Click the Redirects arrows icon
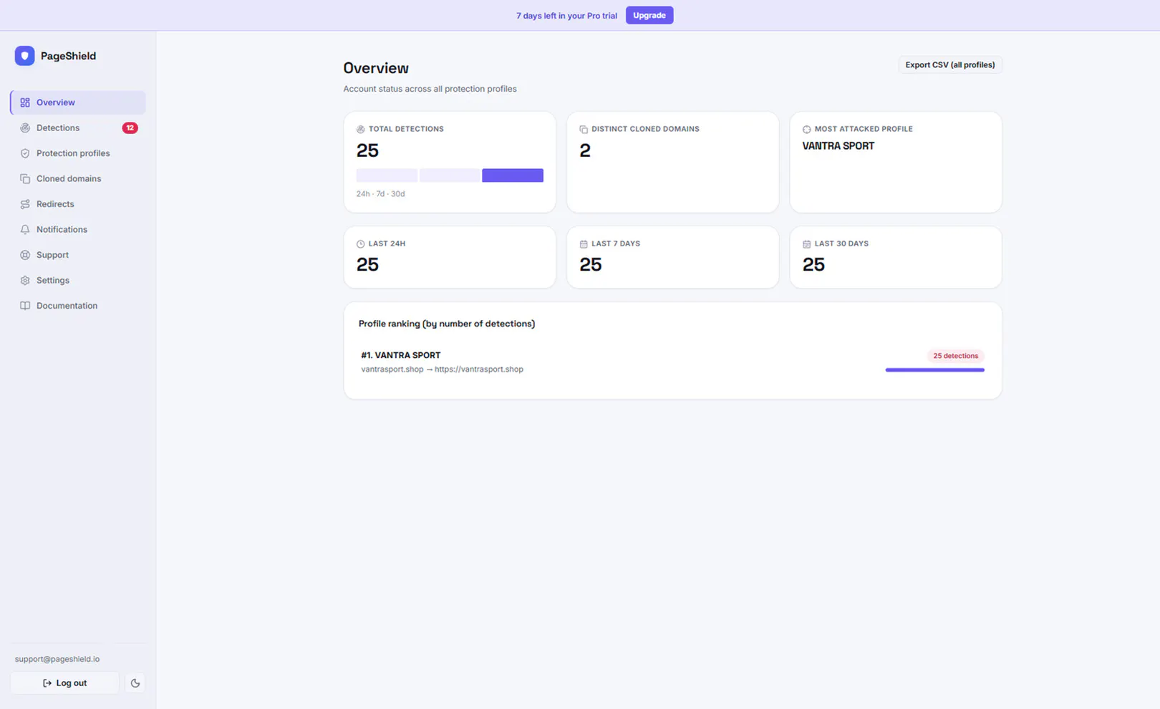The image size is (1160, 709). pyautogui.click(x=25, y=204)
